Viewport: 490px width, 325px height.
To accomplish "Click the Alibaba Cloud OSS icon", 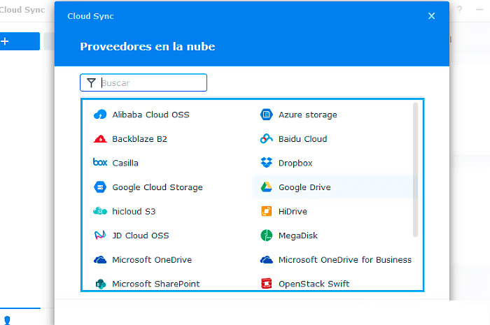I will pos(99,115).
